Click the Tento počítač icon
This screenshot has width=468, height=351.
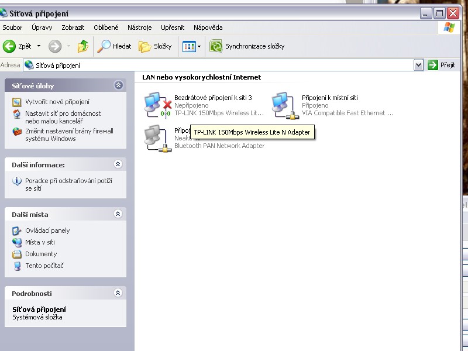click(x=18, y=266)
